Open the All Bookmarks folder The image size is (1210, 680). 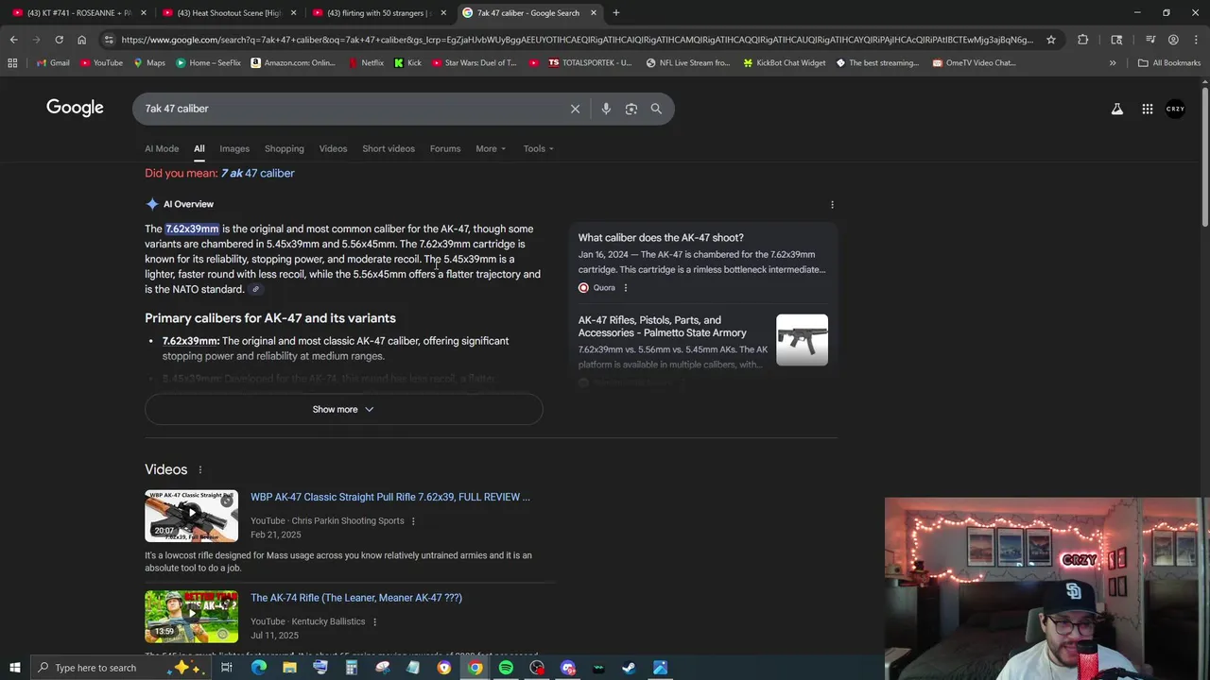coord(1169,63)
